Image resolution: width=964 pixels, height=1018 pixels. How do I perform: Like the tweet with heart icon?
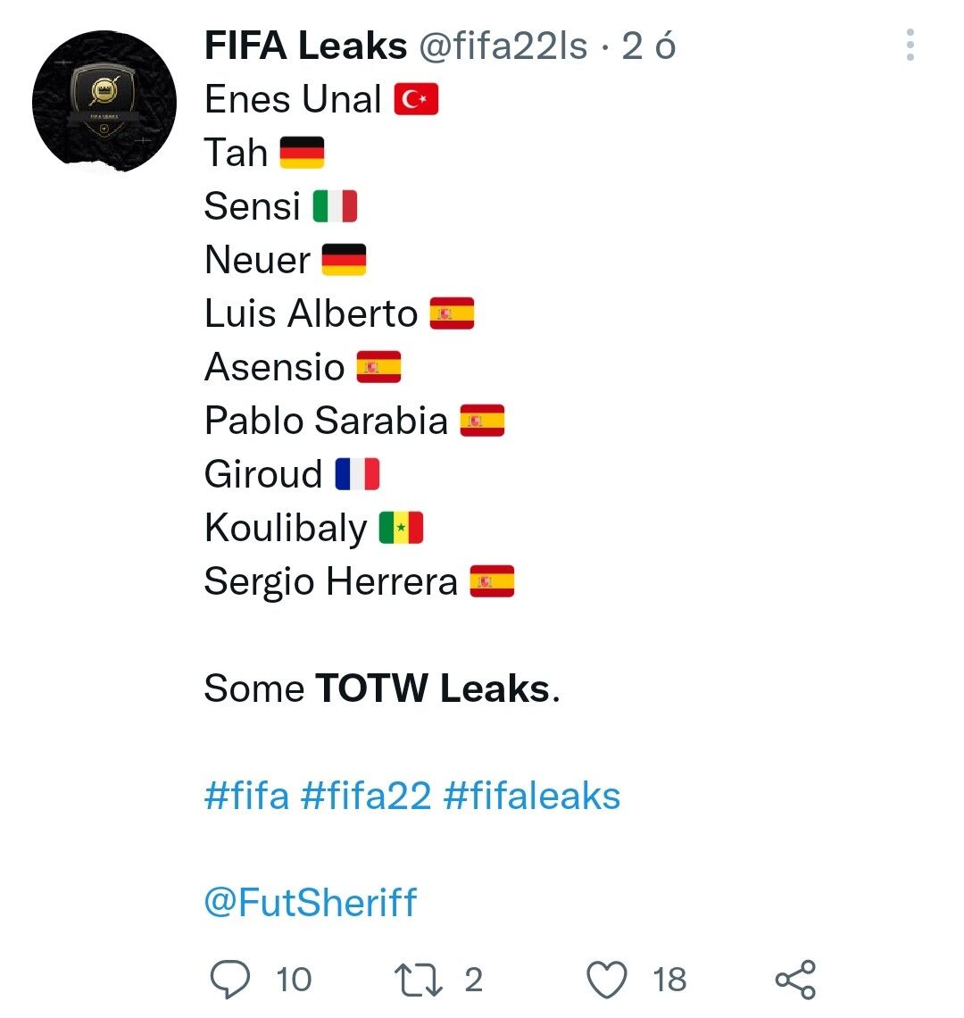608,980
